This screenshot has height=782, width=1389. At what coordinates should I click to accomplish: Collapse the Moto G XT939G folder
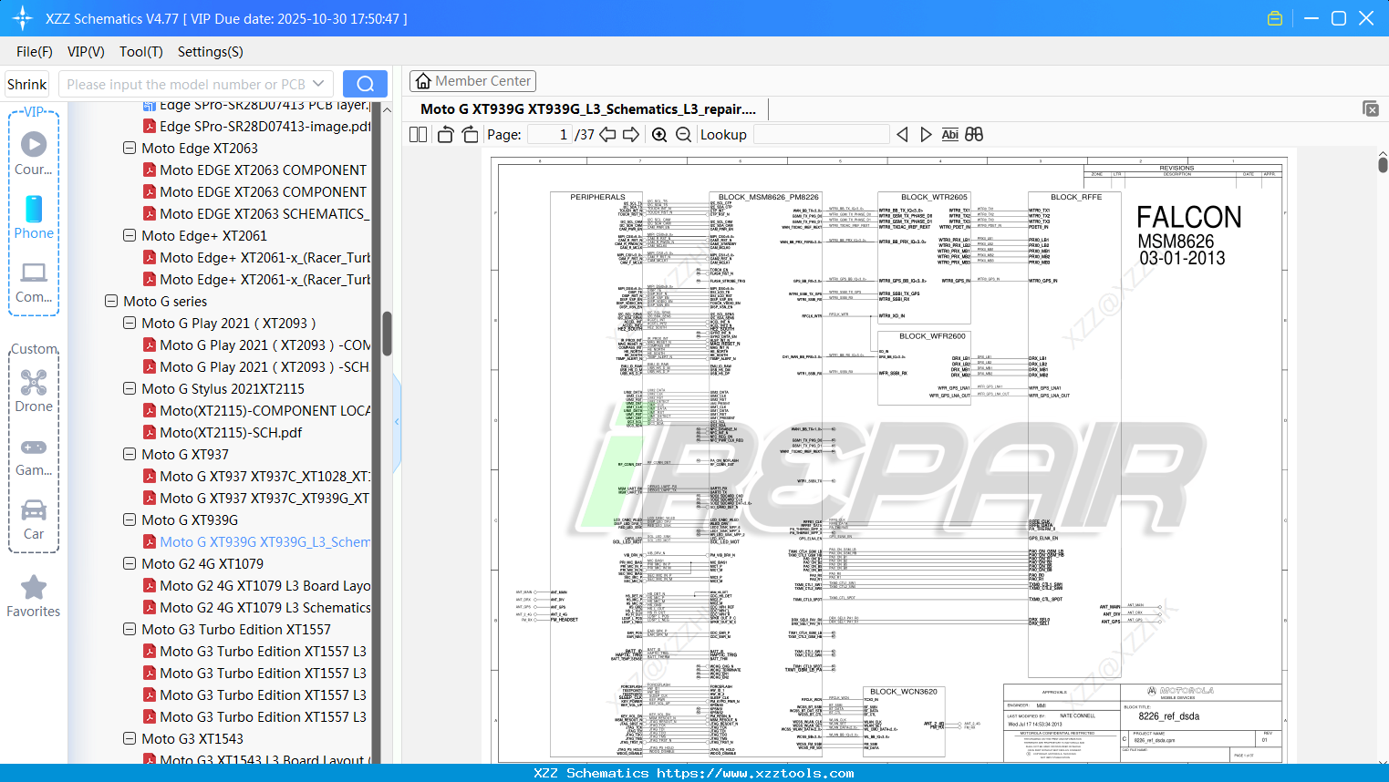click(x=129, y=520)
